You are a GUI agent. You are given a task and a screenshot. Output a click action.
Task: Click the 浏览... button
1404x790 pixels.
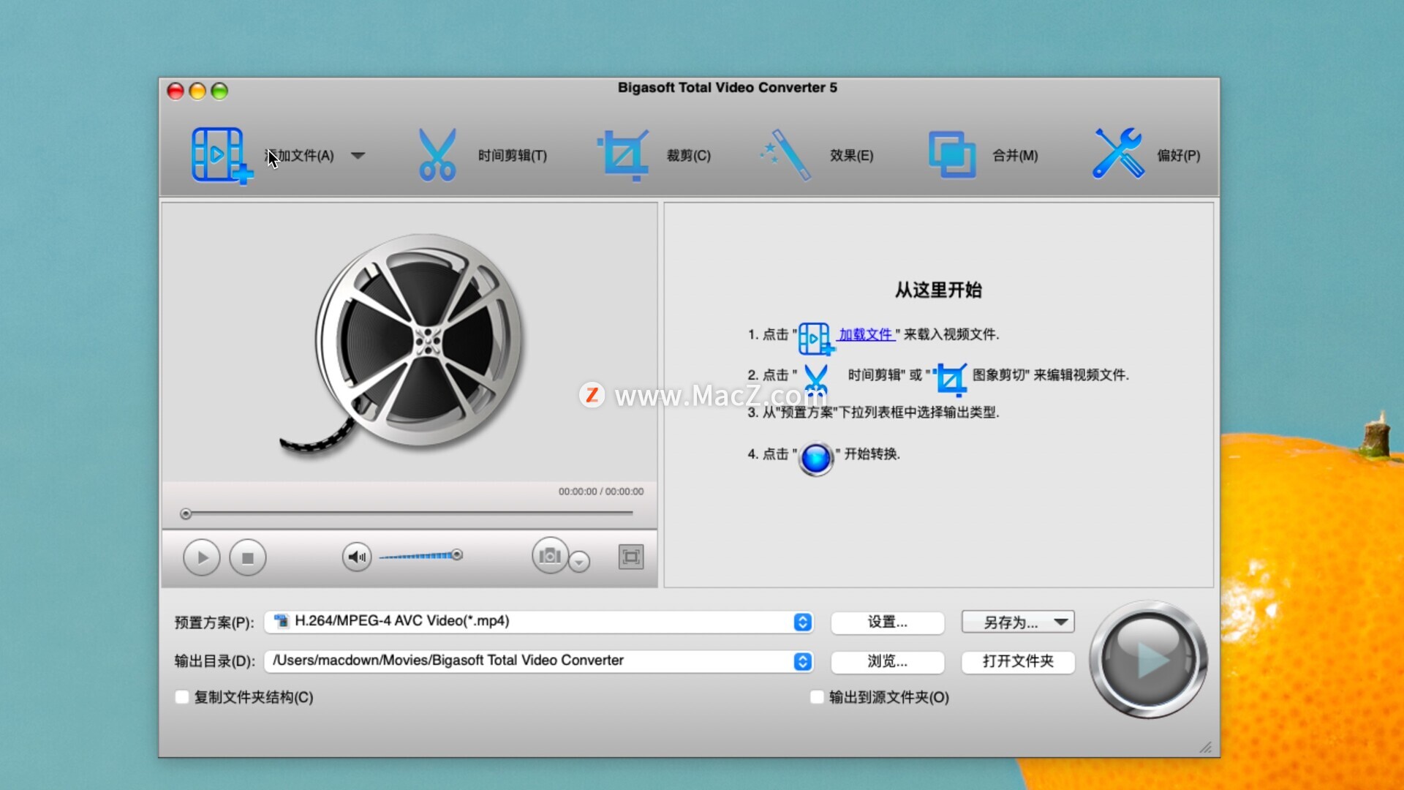887,661
